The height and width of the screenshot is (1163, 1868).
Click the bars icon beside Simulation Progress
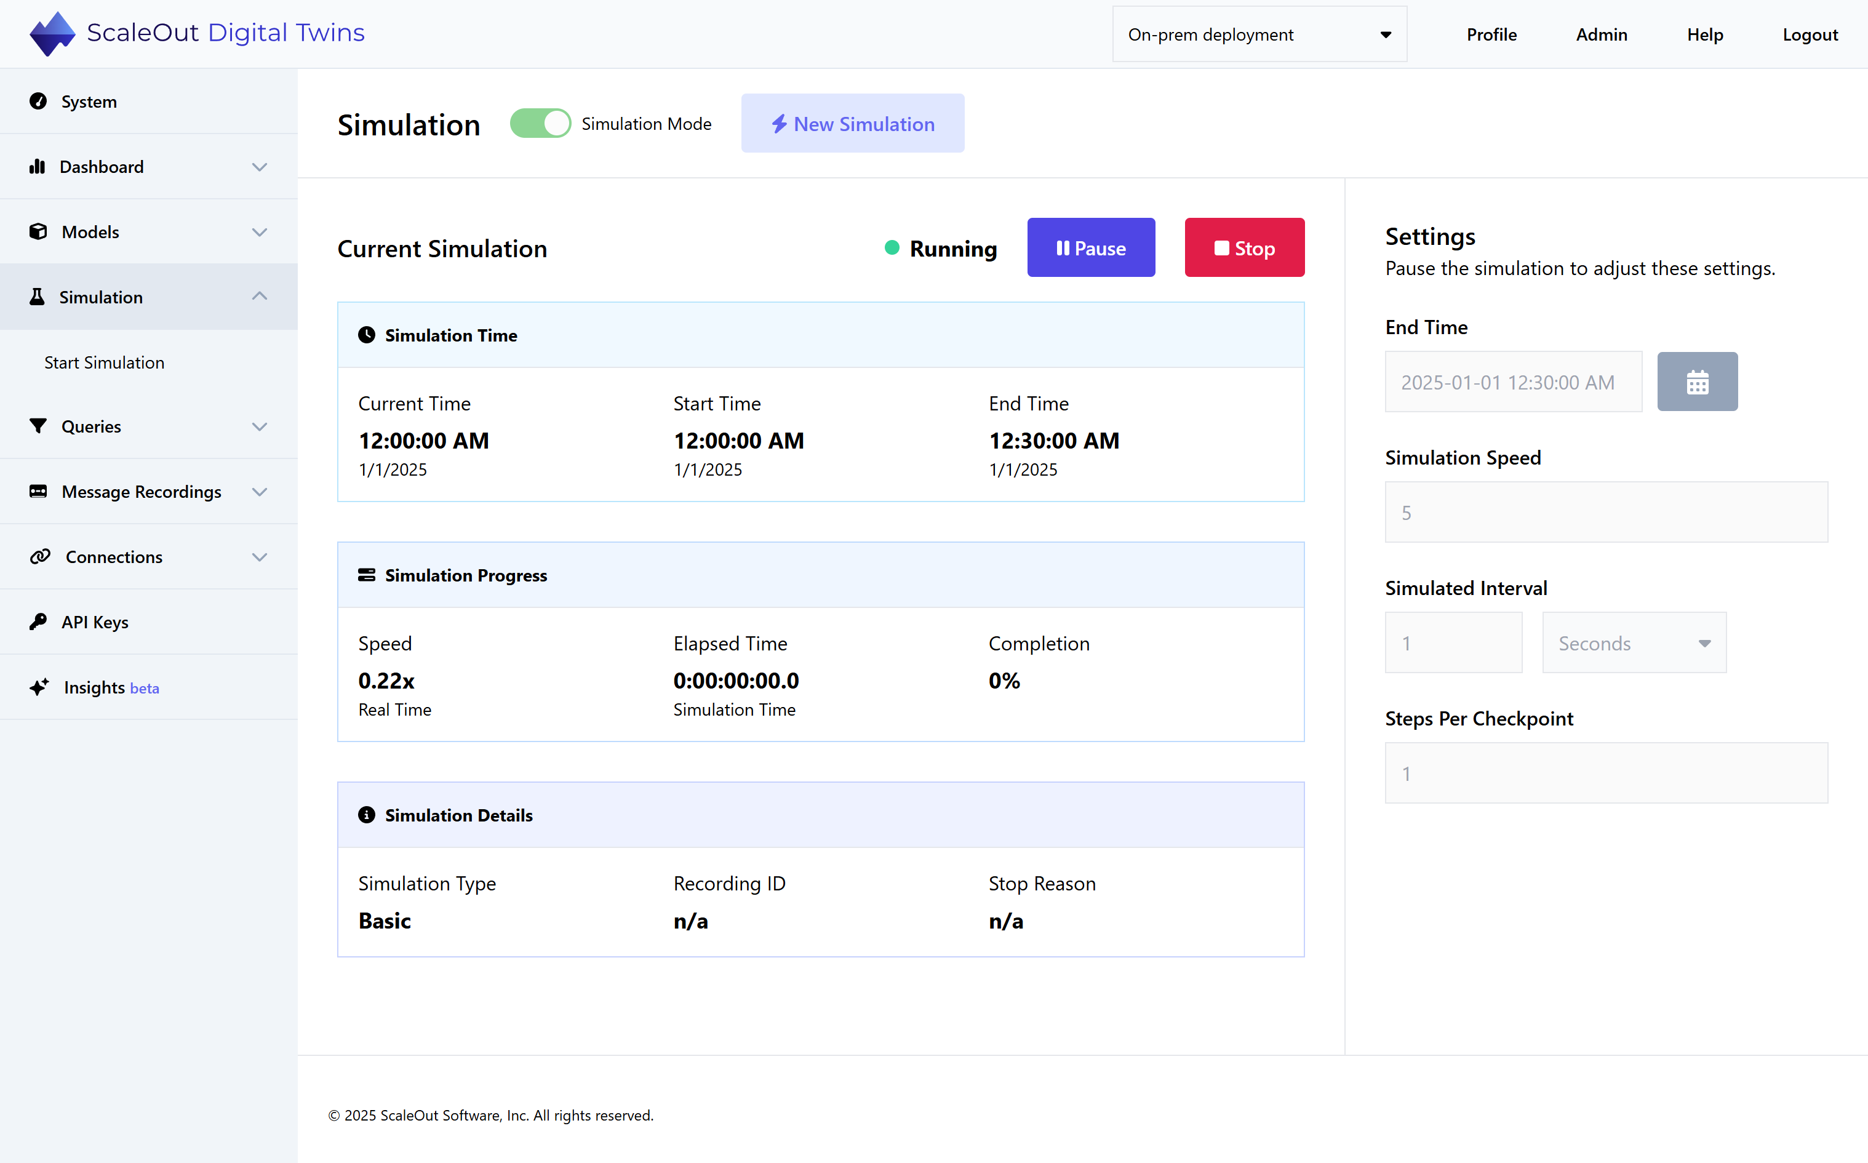tap(367, 575)
